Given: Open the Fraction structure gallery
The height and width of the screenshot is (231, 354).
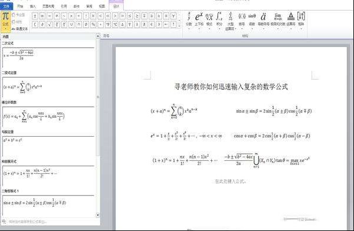Looking at the screenshot, I should pos(189,20).
